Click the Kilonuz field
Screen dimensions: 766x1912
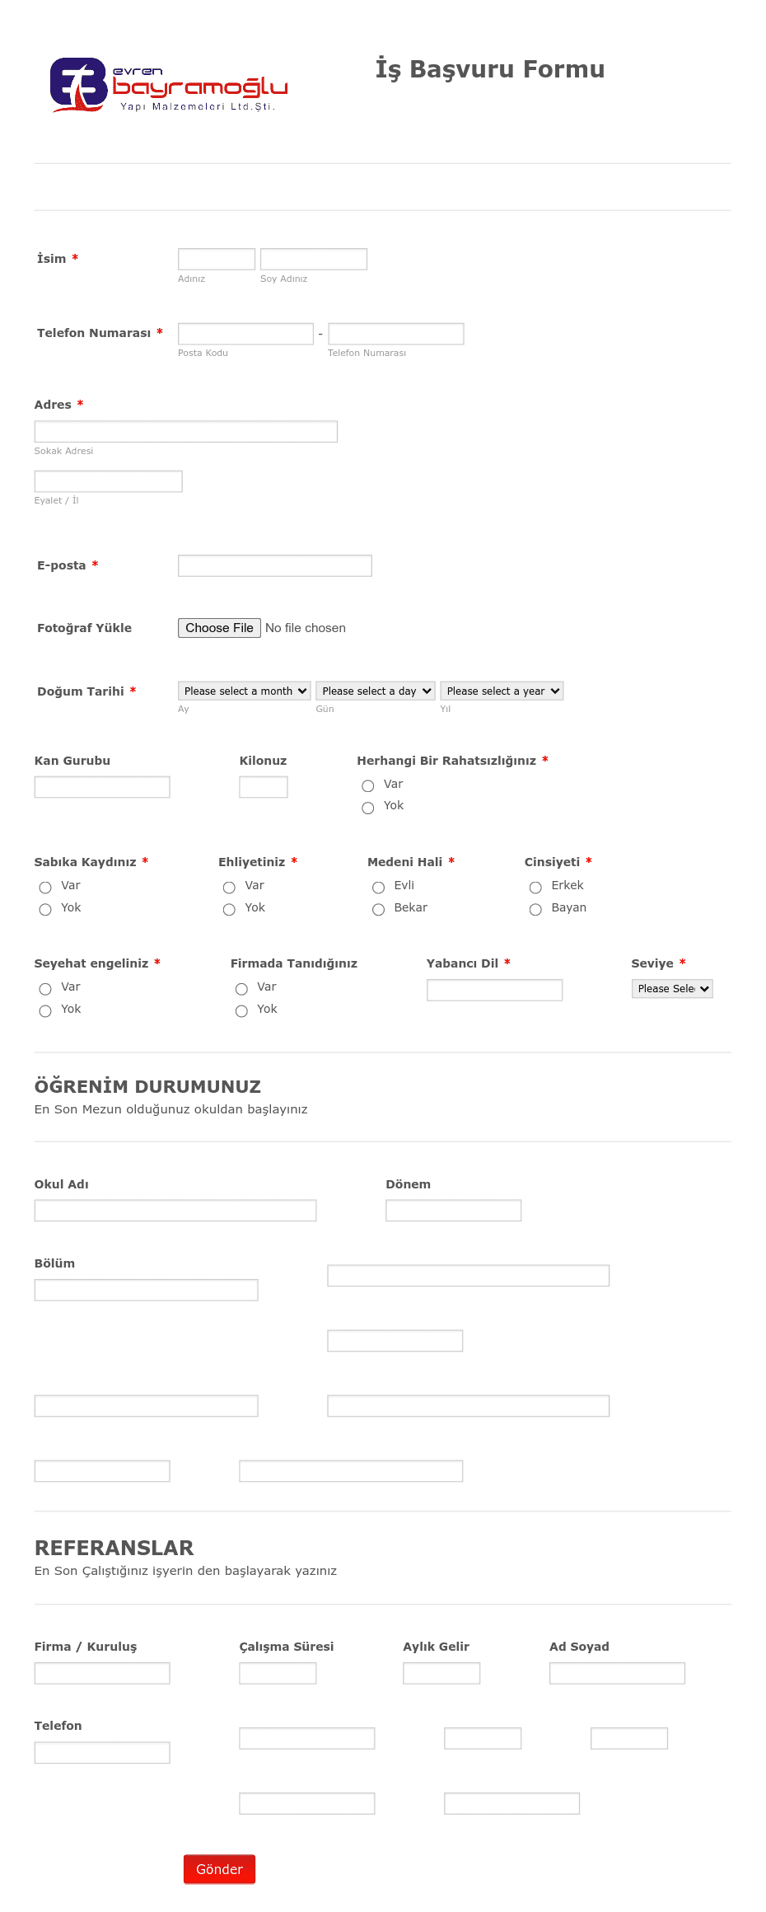[264, 787]
